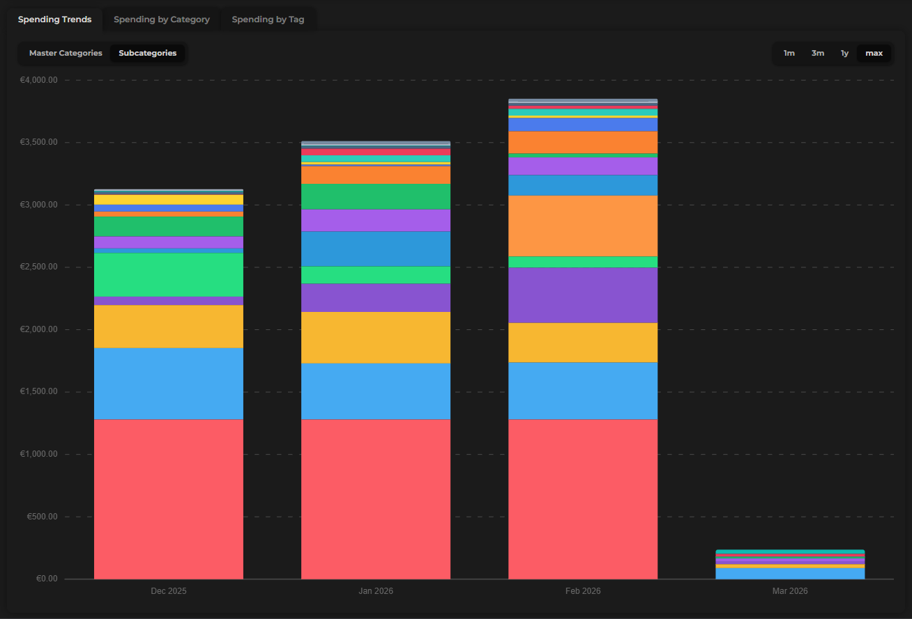Toggle the Subcategories view

tap(147, 53)
